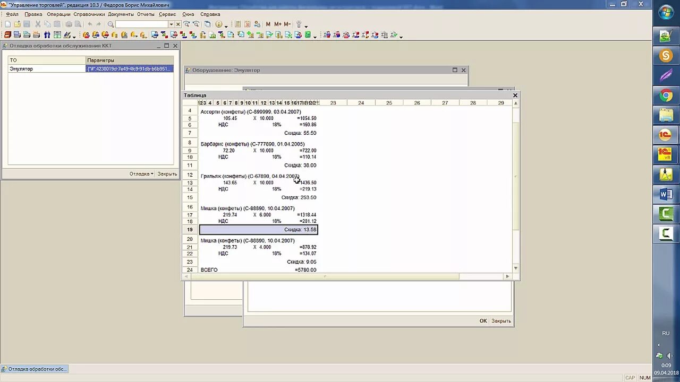Click the Скидка: 253.50 cell
Image resolution: width=680 pixels, height=382 pixels.
coord(299,197)
